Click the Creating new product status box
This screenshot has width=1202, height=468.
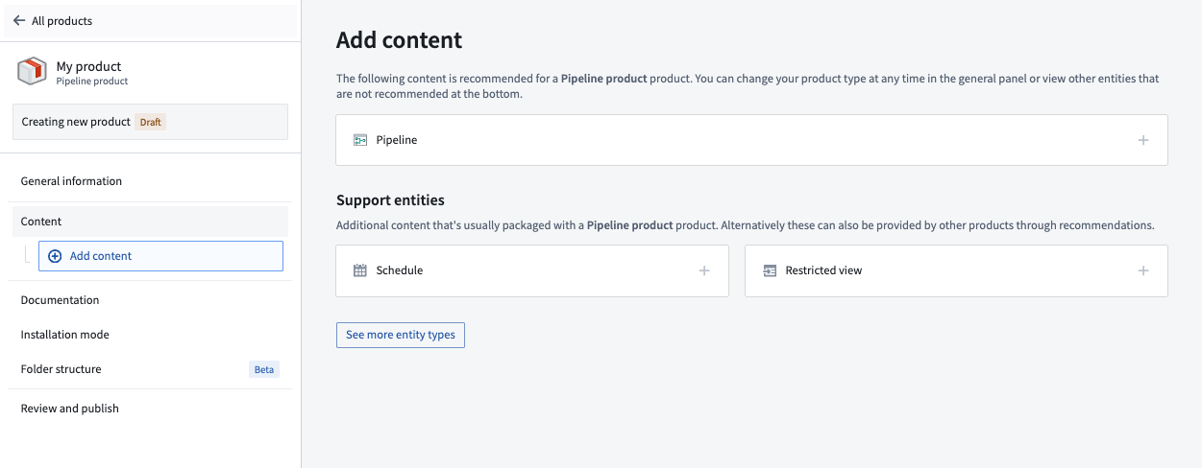coord(150,122)
